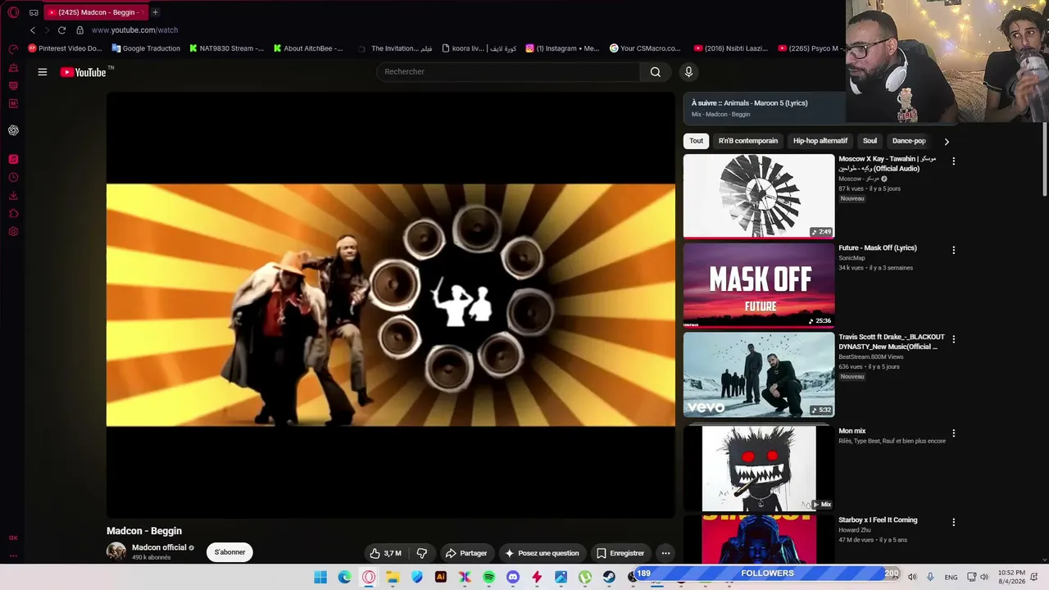Open the Moscow X Kay - Tawahin thumbnail
The image size is (1049, 590).
tap(759, 196)
